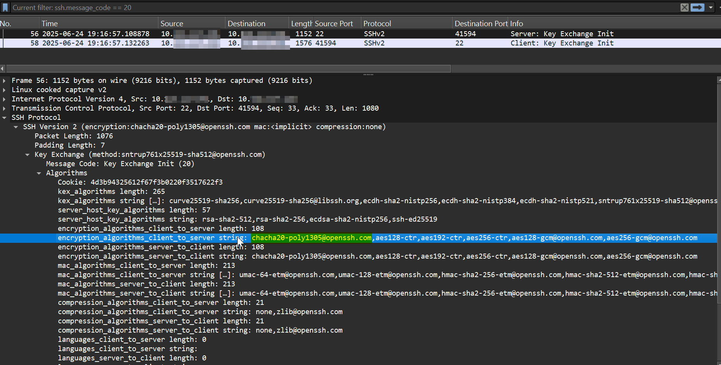Apply the display filter with the arrow
Image resolution: width=721 pixels, height=365 pixels.
pos(698,7)
